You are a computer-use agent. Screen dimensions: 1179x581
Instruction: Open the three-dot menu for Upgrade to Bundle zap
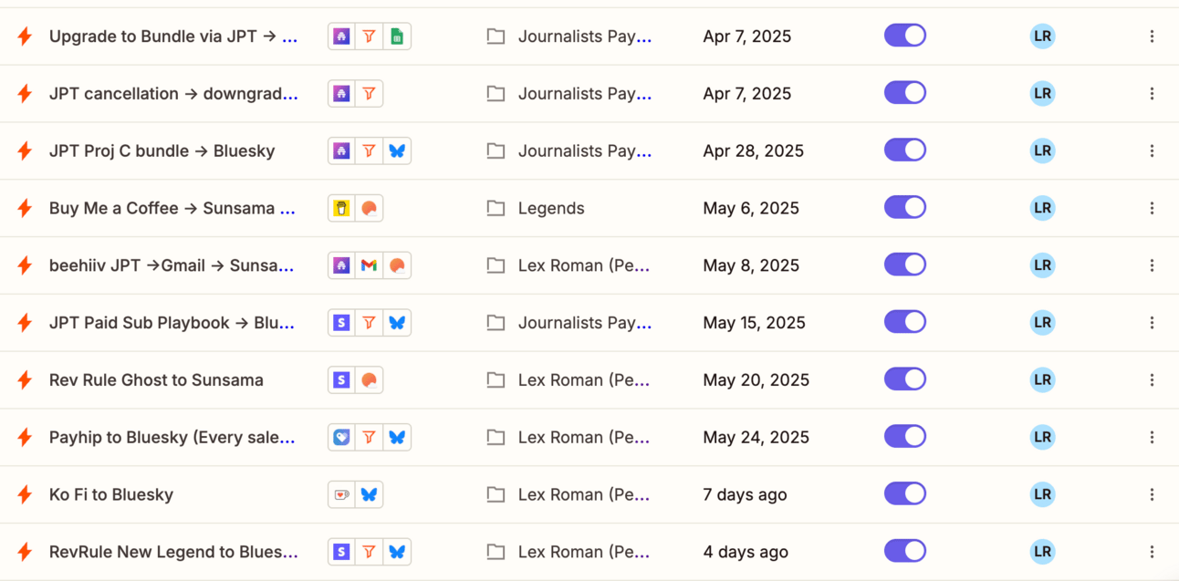click(x=1152, y=36)
